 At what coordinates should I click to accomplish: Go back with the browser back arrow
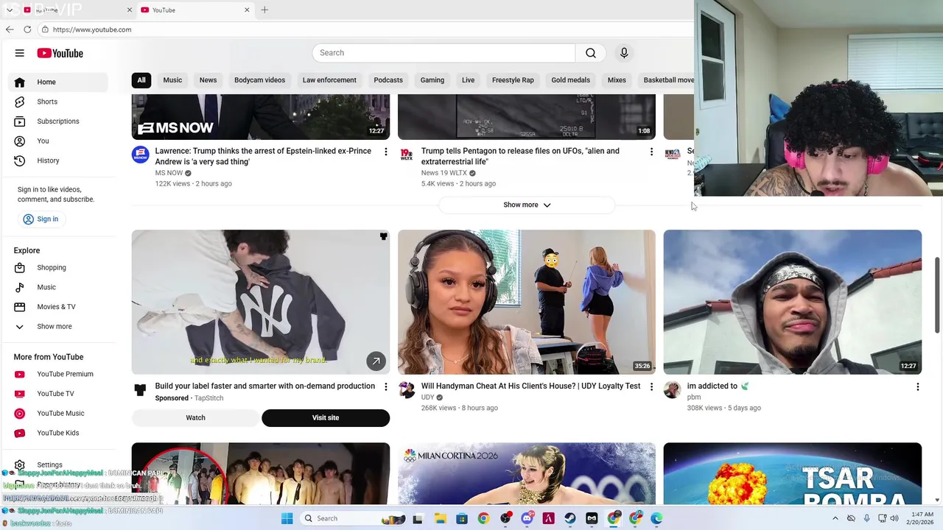pos(10,29)
